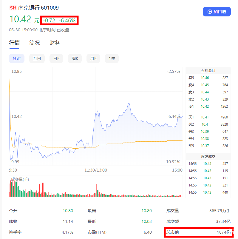
Task: Click the current price 10.42
Action: click(x=20, y=19)
